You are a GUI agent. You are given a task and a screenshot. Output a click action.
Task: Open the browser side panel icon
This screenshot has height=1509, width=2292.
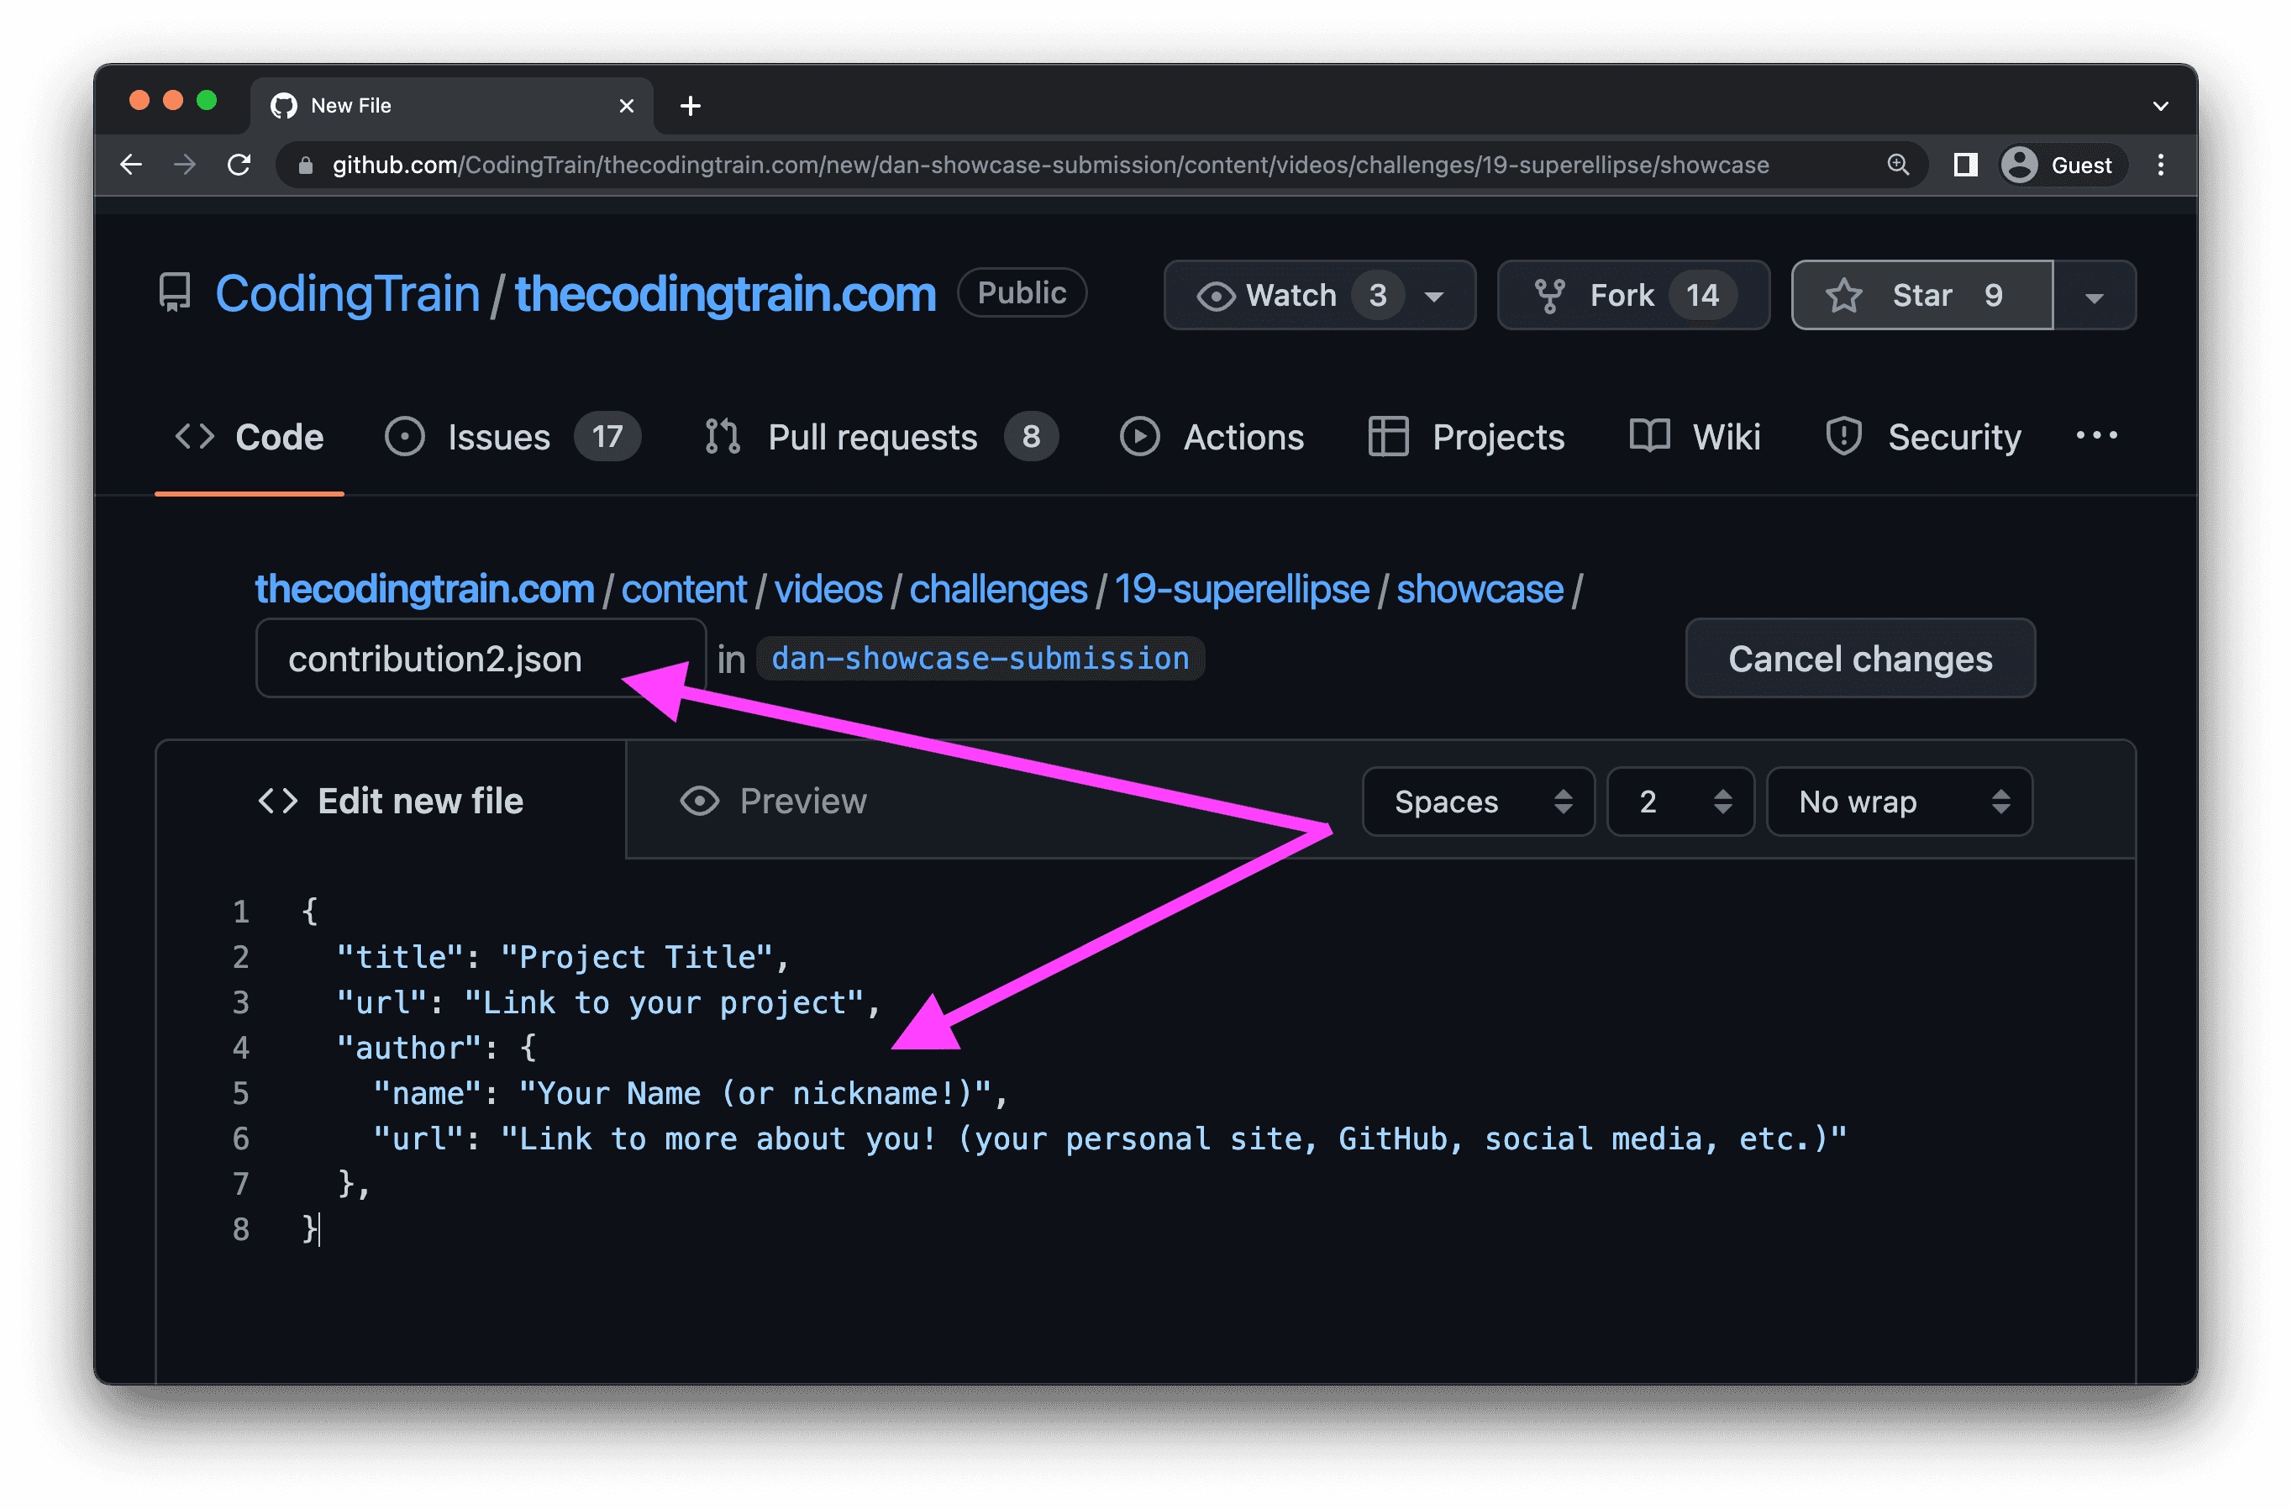(x=1964, y=165)
